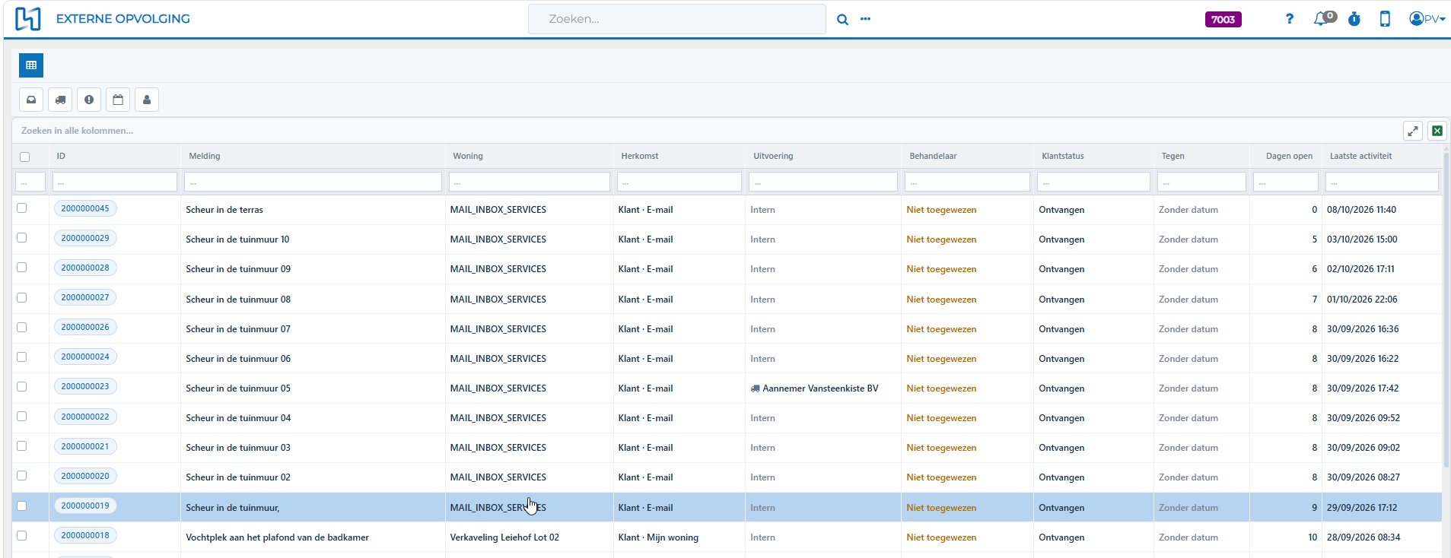Select the grid table view icon
Screen dimensions: 1451x558
coord(31,65)
